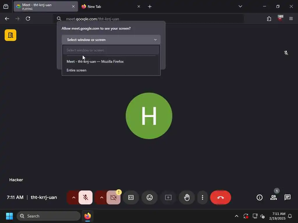Reload the current page
This screenshot has height=223, width=298.
tap(28, 19)
